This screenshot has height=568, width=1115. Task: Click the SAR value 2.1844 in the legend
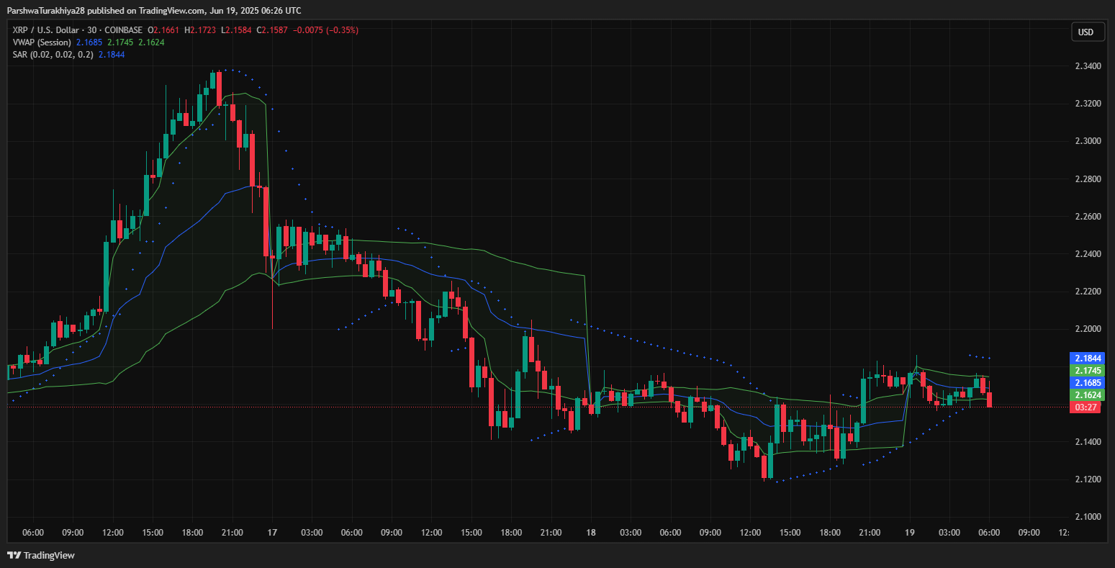pos(111,55)
